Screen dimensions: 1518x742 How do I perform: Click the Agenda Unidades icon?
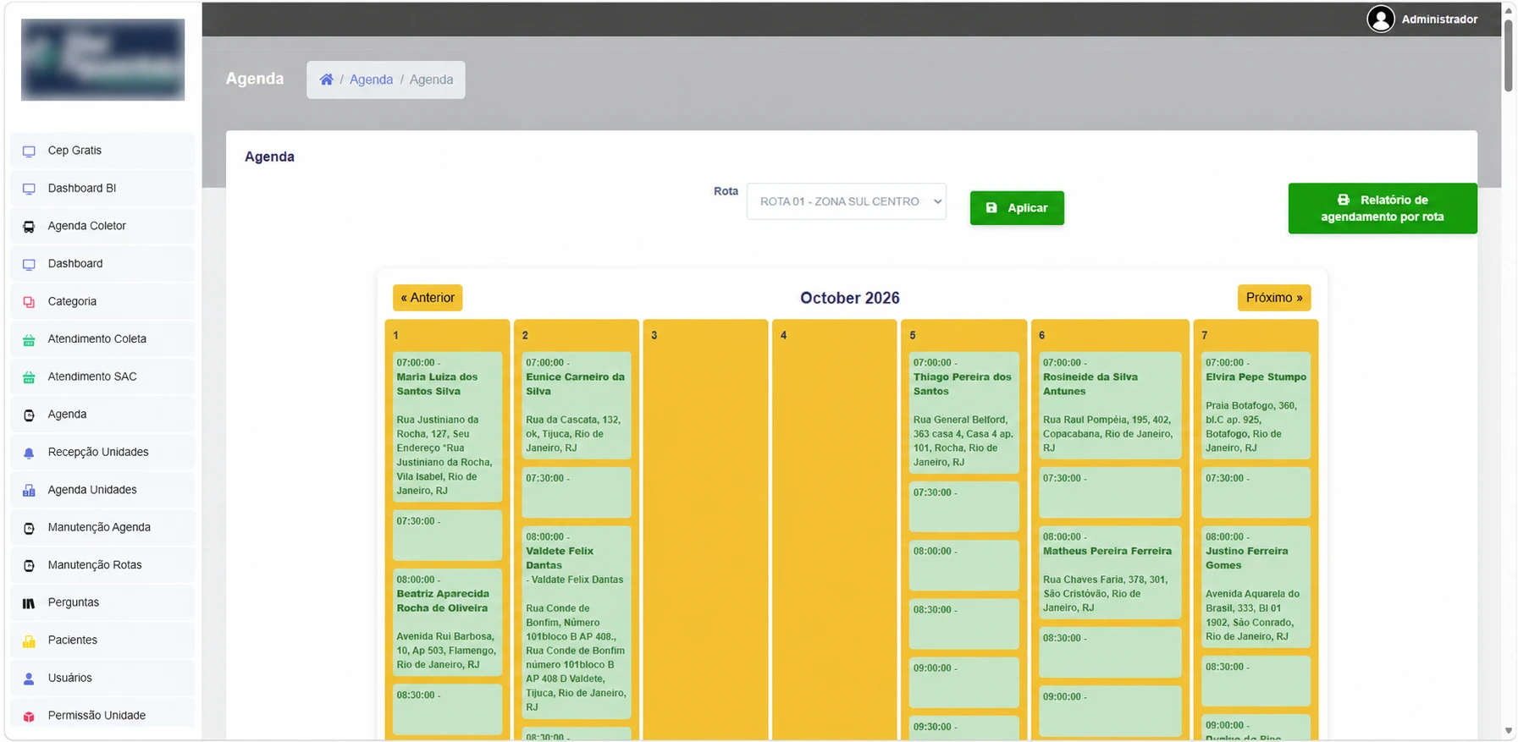click(x=29, y=490)
